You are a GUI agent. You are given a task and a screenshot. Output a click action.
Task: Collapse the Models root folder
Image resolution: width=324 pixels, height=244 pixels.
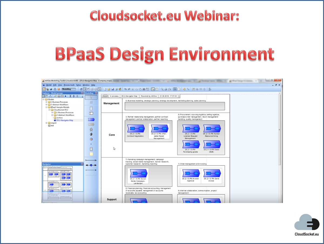click(x=43, y=99)
